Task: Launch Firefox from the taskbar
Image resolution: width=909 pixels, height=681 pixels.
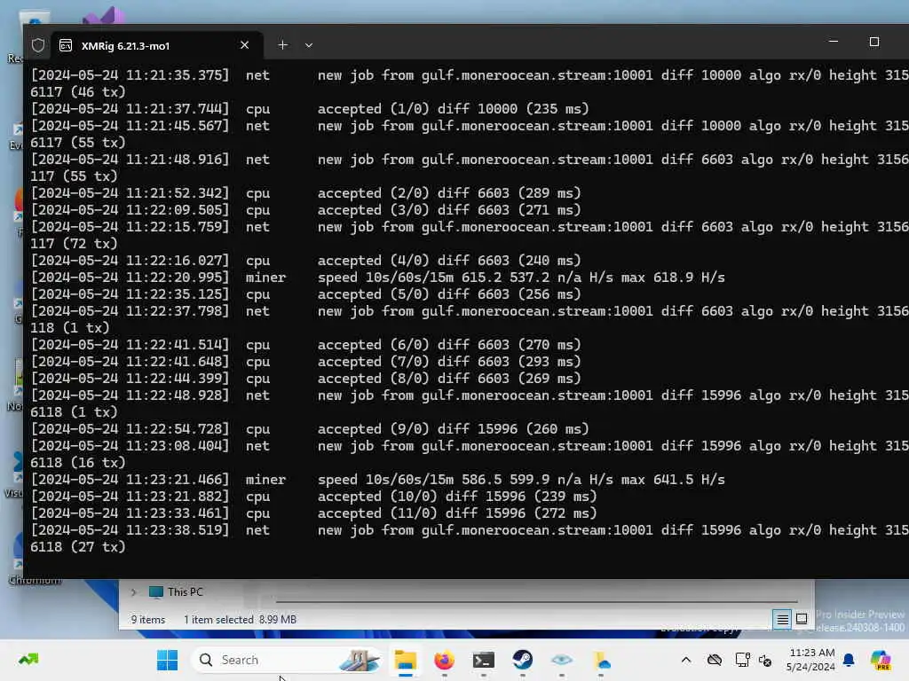Action: pos(444,660)
